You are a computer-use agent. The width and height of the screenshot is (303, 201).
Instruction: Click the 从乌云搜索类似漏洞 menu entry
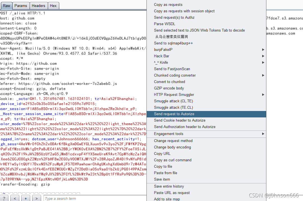pos(206,37)
